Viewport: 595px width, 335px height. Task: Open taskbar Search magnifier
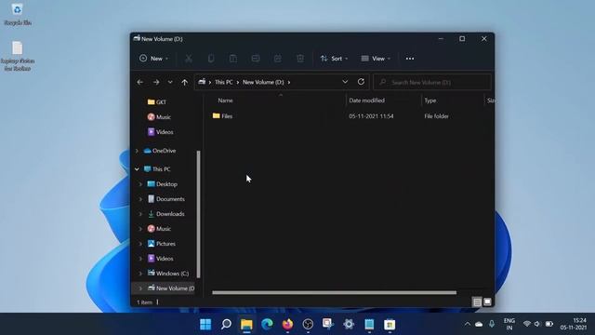226,324
